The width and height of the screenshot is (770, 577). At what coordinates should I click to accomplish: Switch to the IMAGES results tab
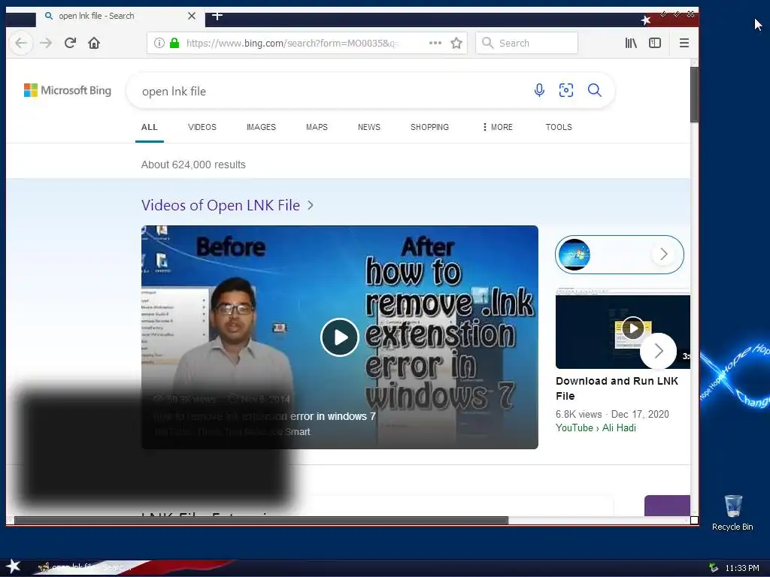coord(261,127)
